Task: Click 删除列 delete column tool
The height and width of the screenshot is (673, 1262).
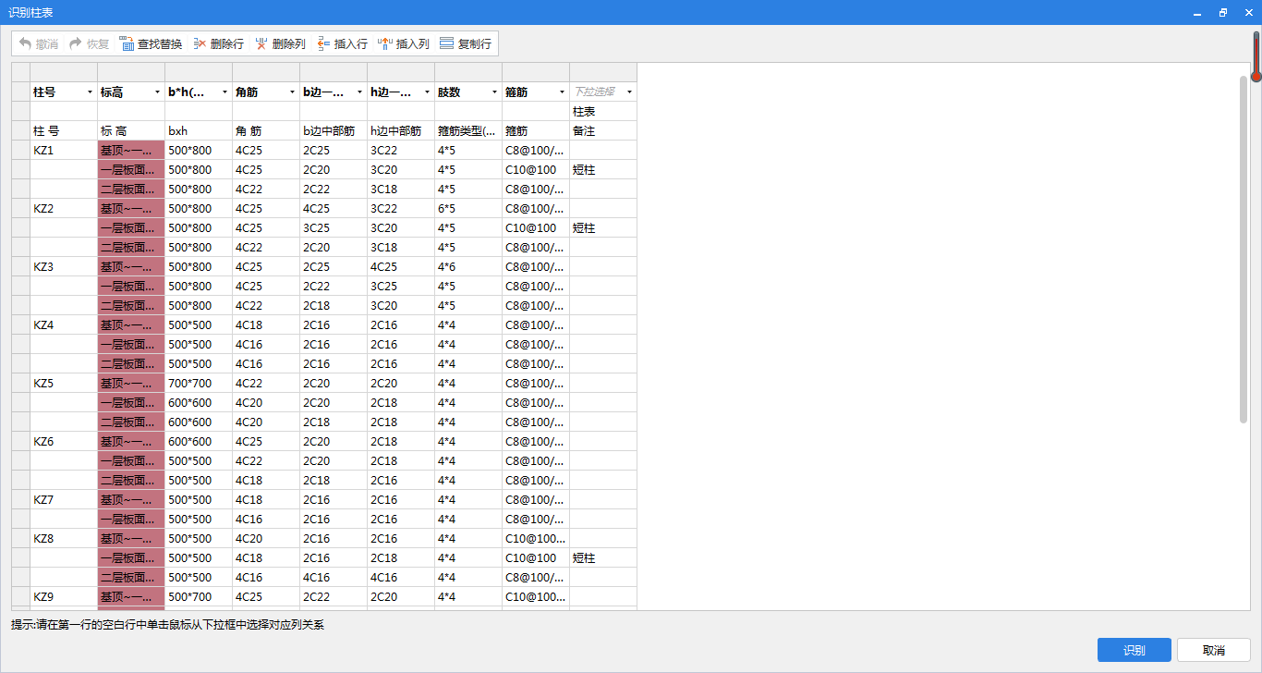Action: coord(280,43)
